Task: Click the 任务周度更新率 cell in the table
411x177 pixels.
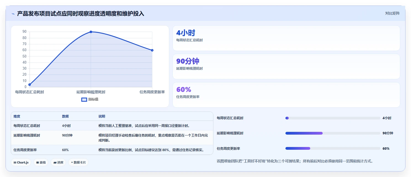Action: (25, 150)
